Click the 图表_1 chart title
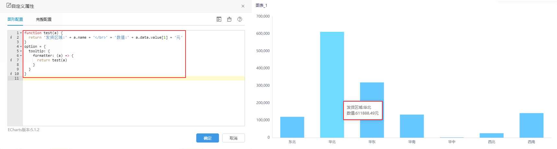 tap(261, 6)
